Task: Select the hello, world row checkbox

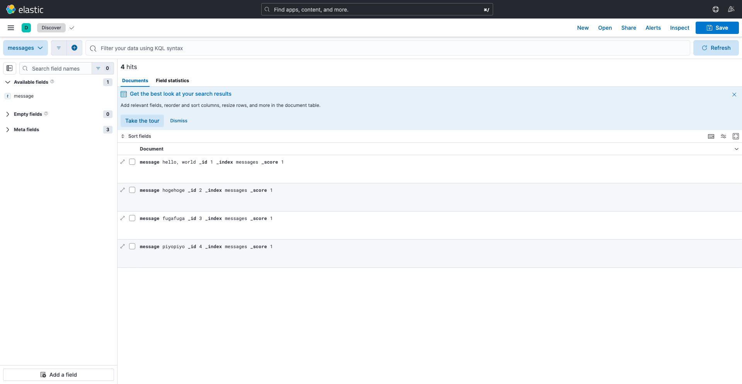Action: (x=132, y=162)
